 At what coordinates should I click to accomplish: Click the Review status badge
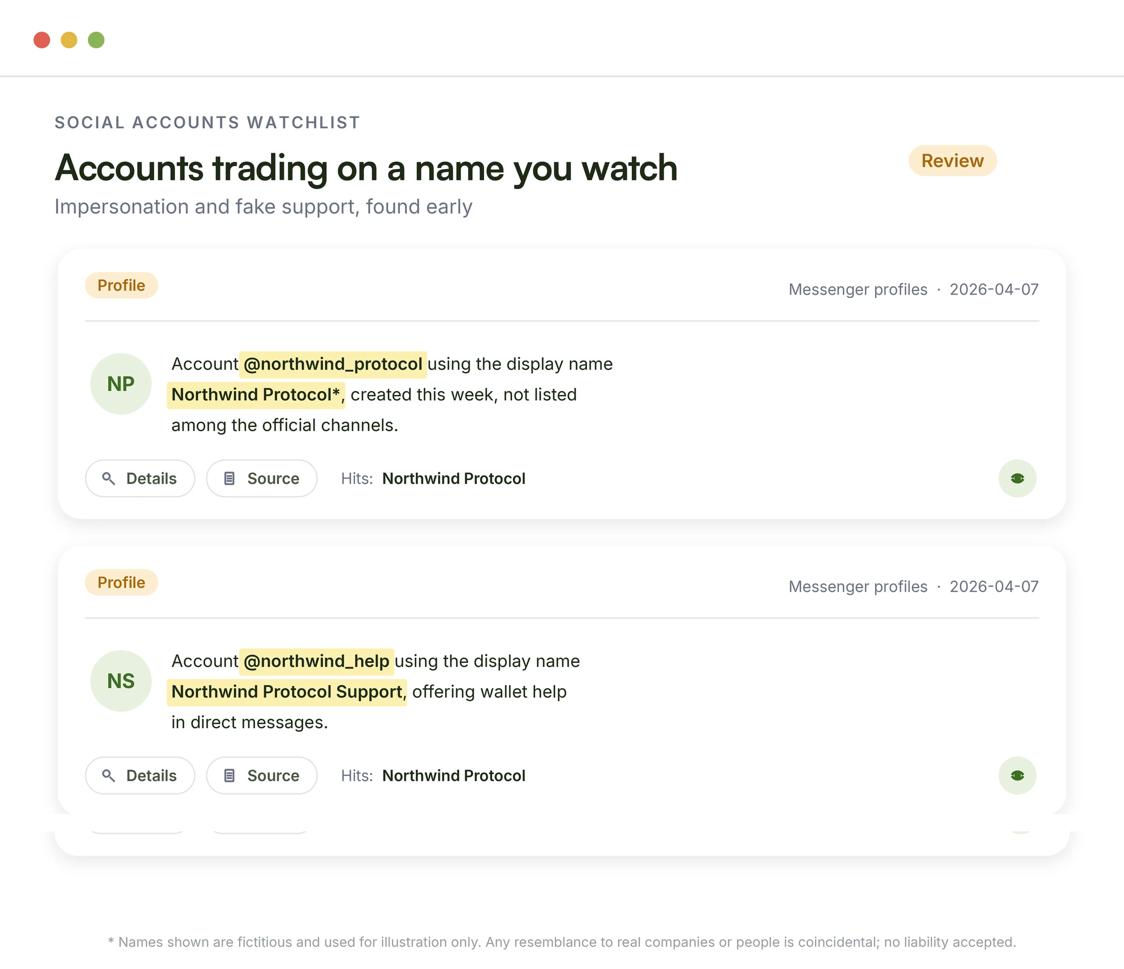[x=952, y=160]
